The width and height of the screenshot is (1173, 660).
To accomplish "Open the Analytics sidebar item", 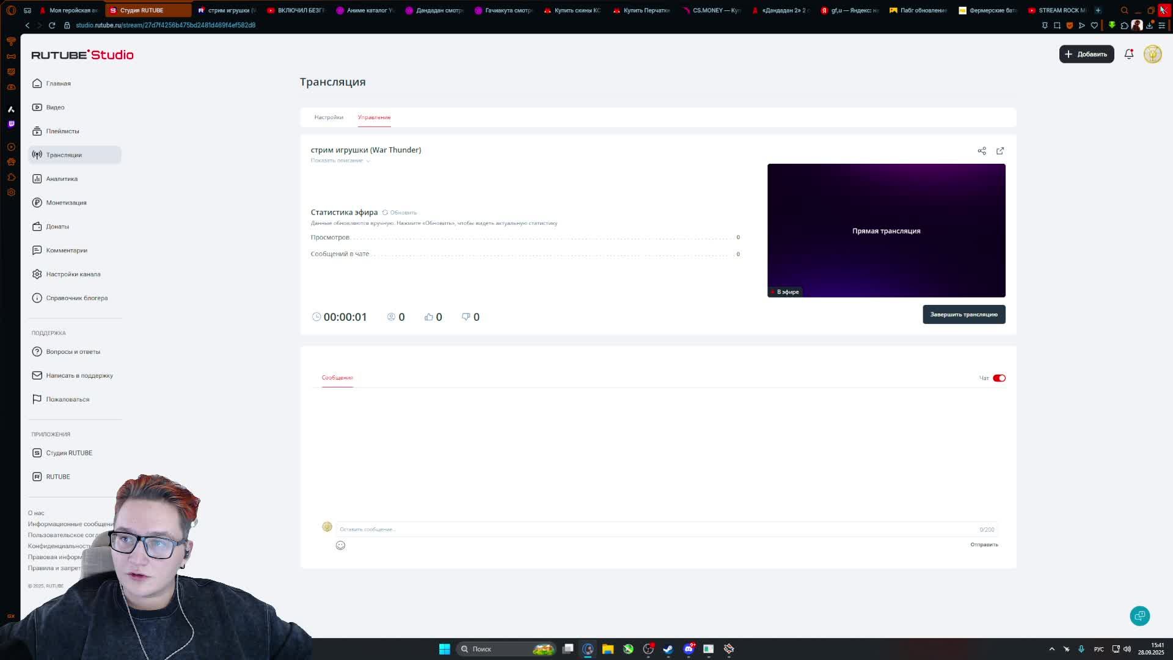I will click(62, 179).
